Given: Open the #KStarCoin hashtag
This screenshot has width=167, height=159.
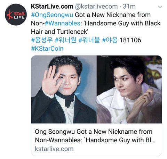Looking at the screenshot, I should point(47,49).
